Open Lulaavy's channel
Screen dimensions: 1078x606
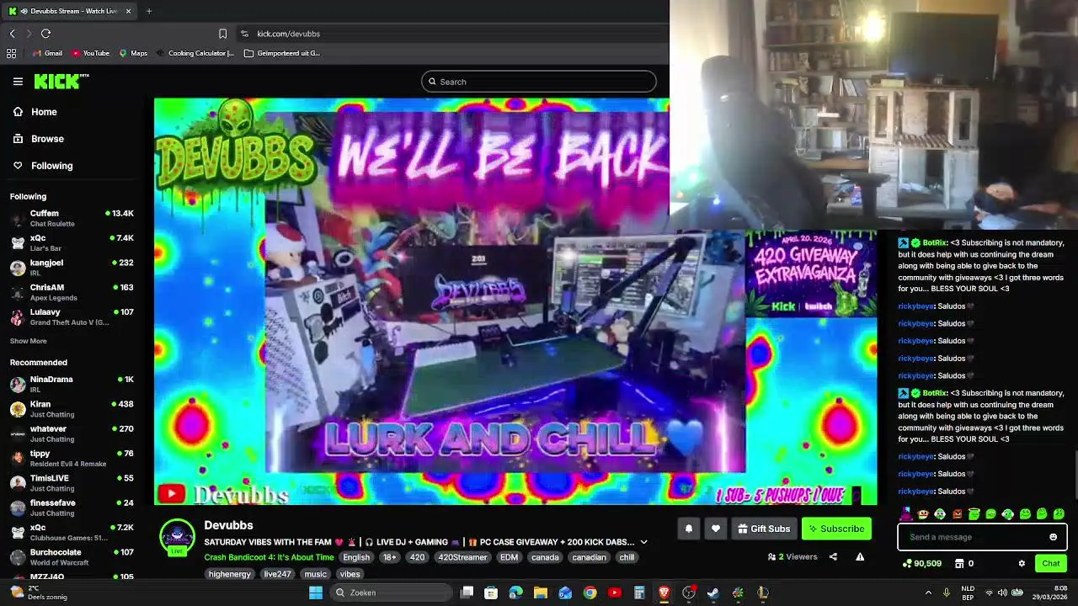[72, 316]
